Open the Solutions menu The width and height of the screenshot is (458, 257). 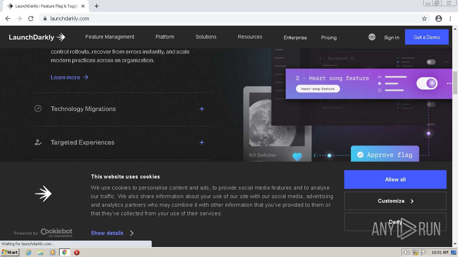point(206,37)
